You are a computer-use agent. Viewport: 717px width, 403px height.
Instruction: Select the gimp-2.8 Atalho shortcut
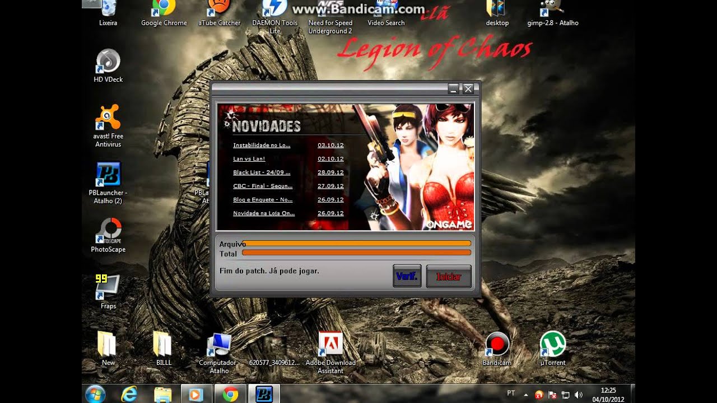[x=552, y=12]
